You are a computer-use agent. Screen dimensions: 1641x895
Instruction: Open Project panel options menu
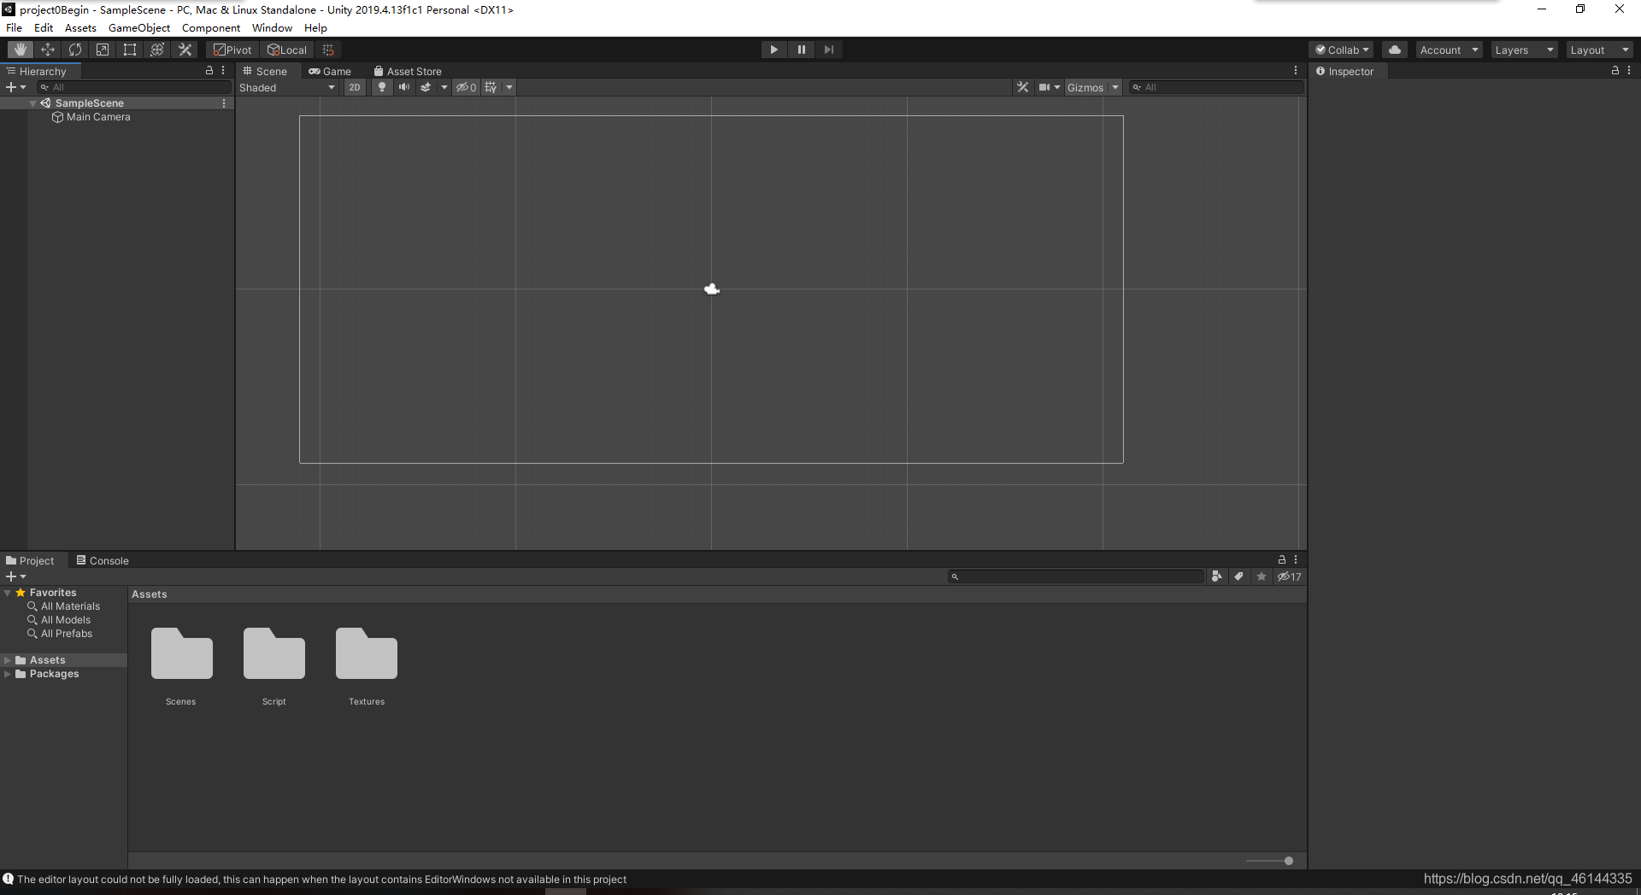coord(1296,560)
